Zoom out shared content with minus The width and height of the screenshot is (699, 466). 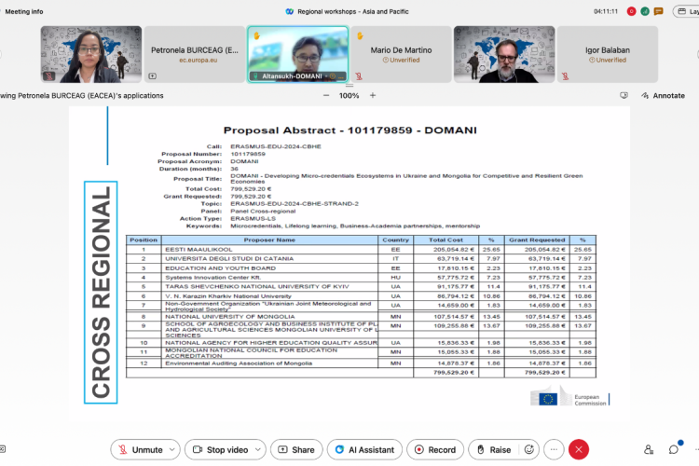tap(325, 95)
